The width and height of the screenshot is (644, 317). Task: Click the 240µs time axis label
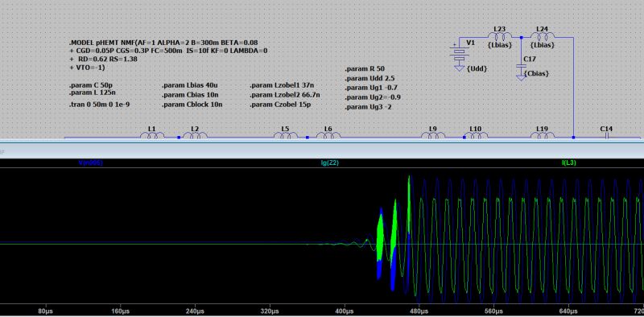tap(195, 311)
